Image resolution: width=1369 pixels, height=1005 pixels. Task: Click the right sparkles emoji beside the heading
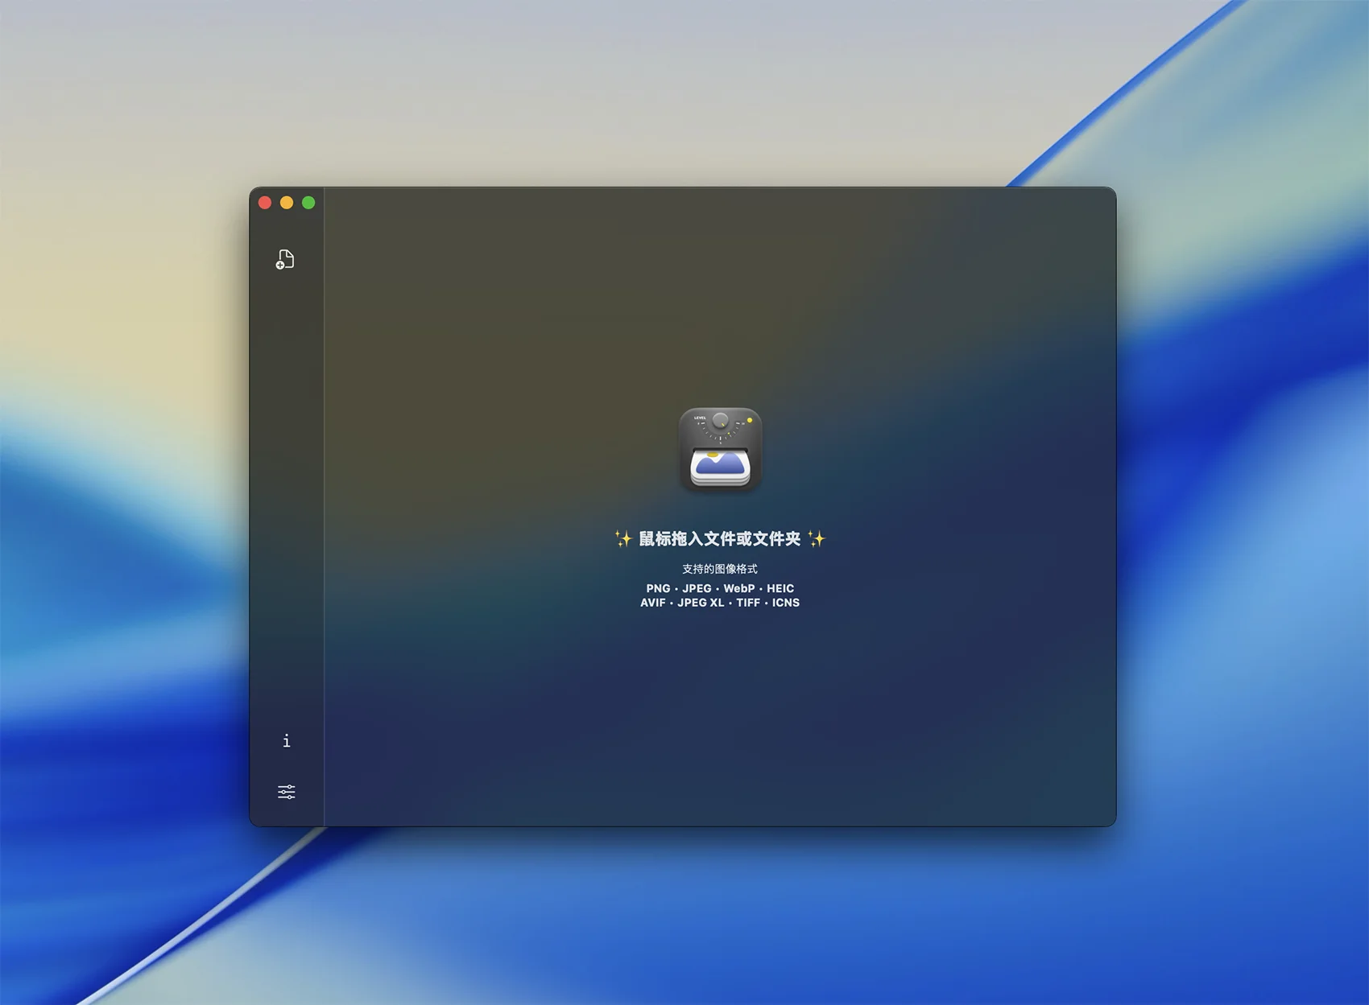(817, 538)
